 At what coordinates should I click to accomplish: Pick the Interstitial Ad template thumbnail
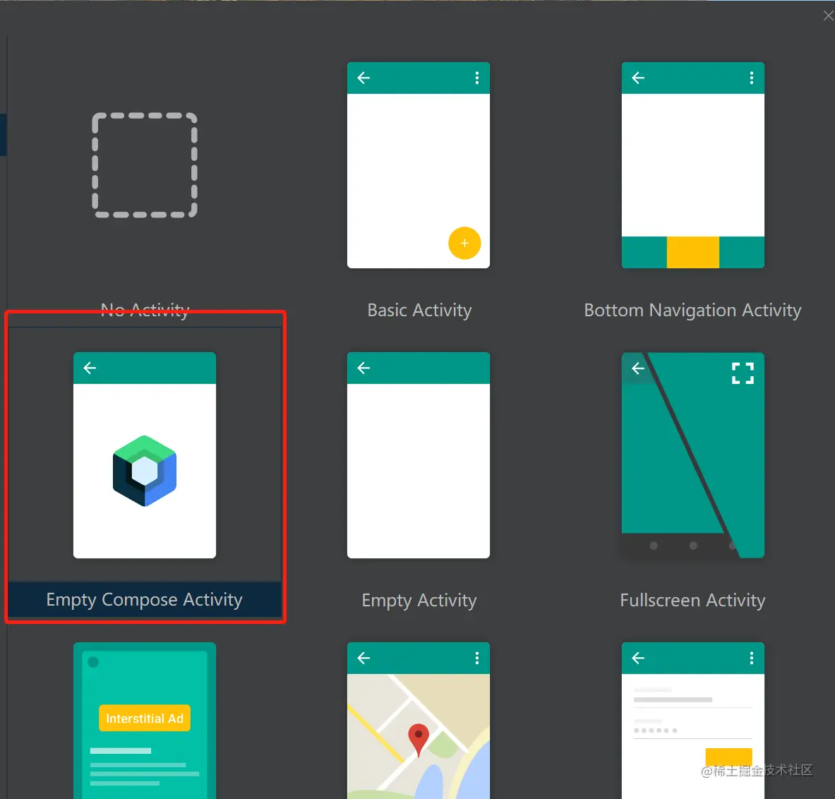pyautogui.click(x=145, y=720)
